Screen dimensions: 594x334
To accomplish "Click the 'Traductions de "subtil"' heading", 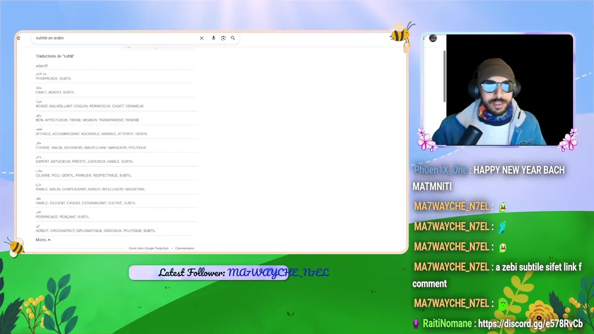I will 55,56.
